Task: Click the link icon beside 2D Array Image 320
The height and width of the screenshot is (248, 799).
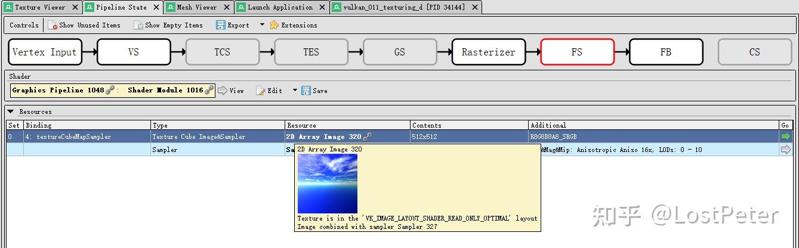Action: tap(367, 137)
